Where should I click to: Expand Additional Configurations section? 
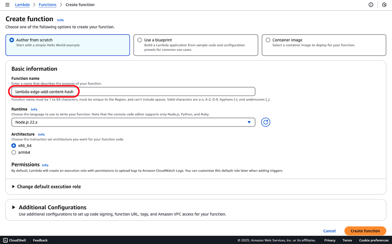point(49,207)
